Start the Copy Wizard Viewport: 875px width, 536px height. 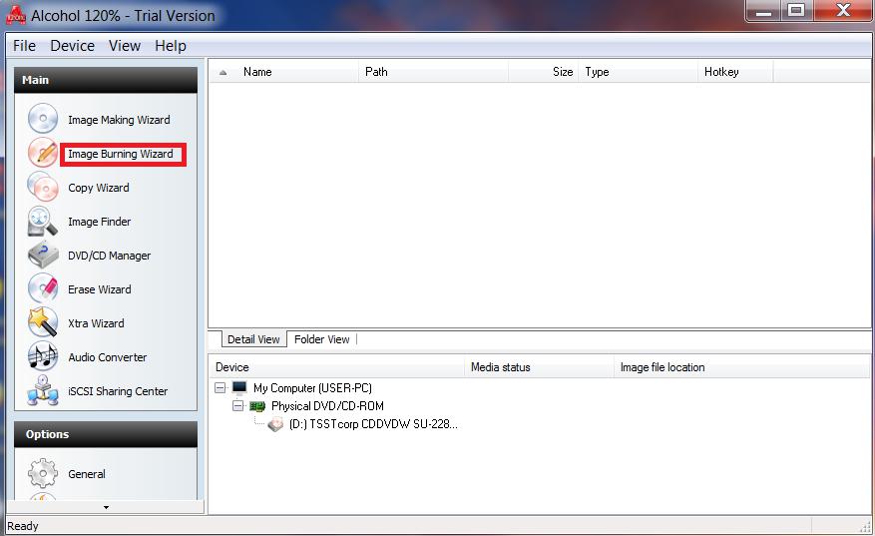[98, 188]
